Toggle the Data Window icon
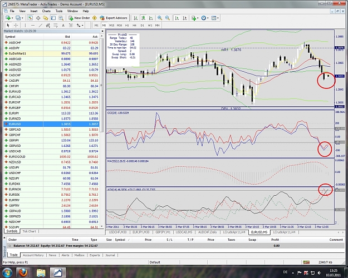This screenshot has height=278, width=348. point(38,18)
